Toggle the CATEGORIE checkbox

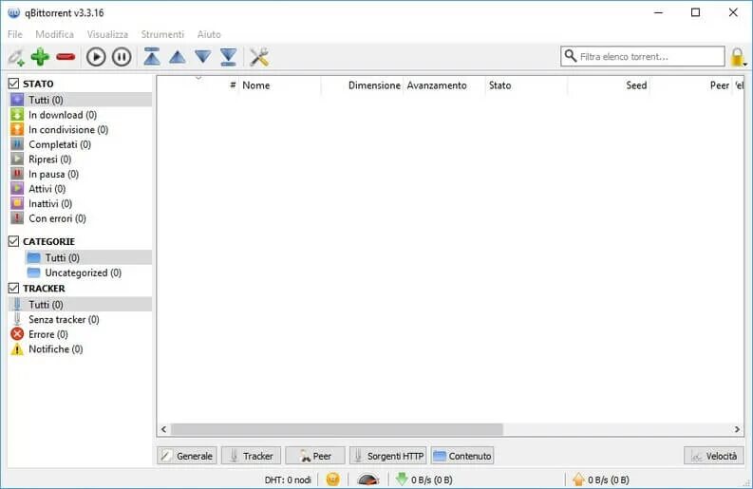pos(13,241)
